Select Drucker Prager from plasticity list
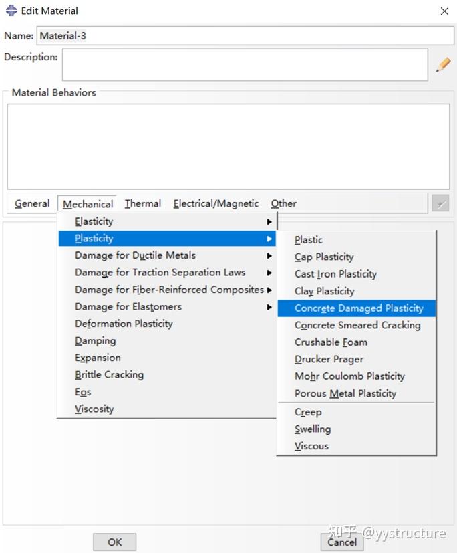 click(329, 359)
